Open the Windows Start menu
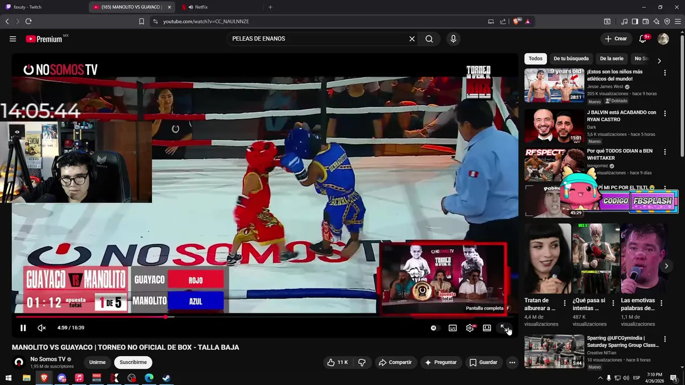This screenshot has height=385, width=685. pyautogui.click(x=9, y=378)
